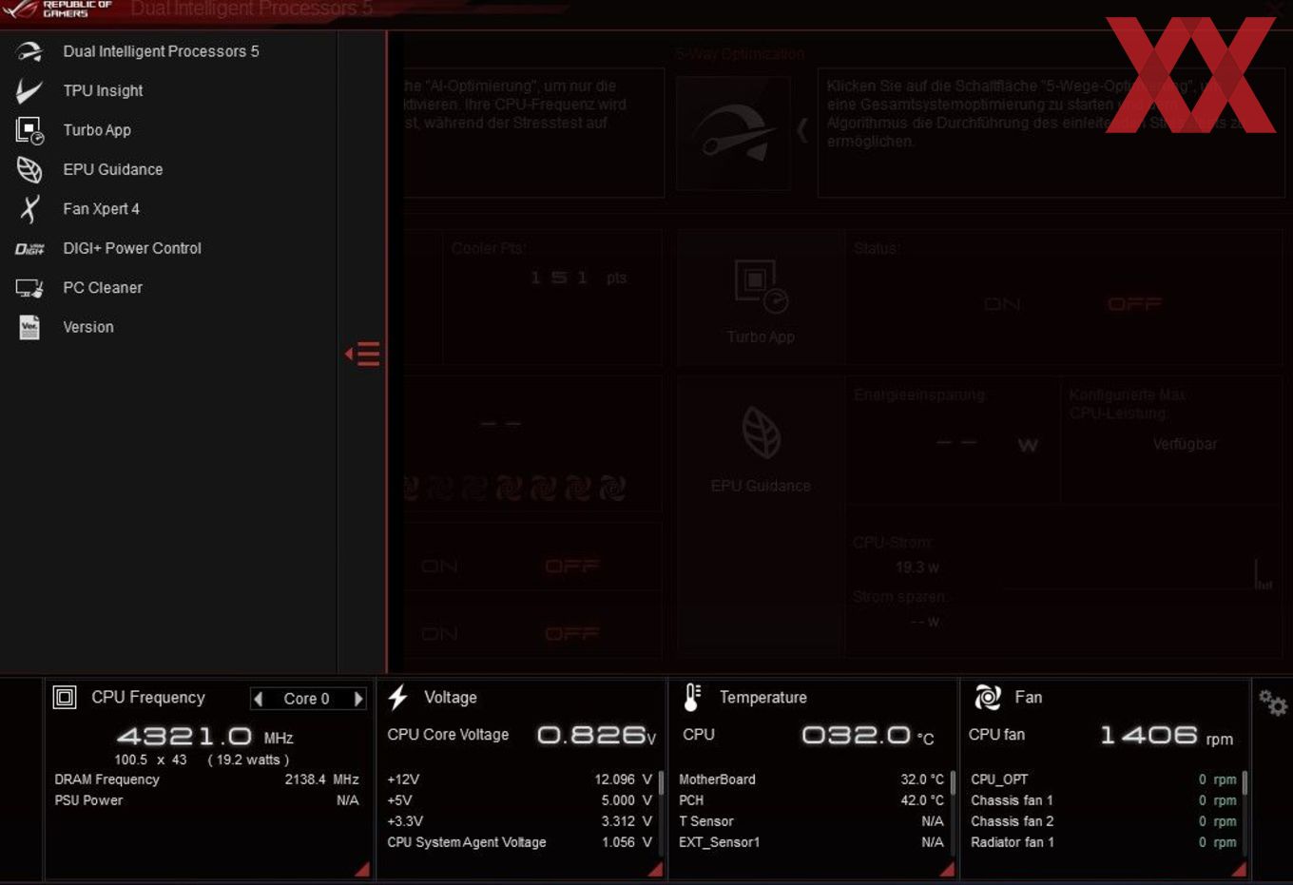Screen dimensions: 1293x885
Task: Click the PSU Power N/A row
Action: point(206,800)
